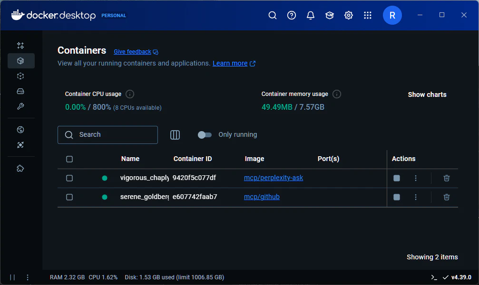This screenshot has height=285, width=479.
Task: Click the Docker Desktop logo
Action: point(53,15)
